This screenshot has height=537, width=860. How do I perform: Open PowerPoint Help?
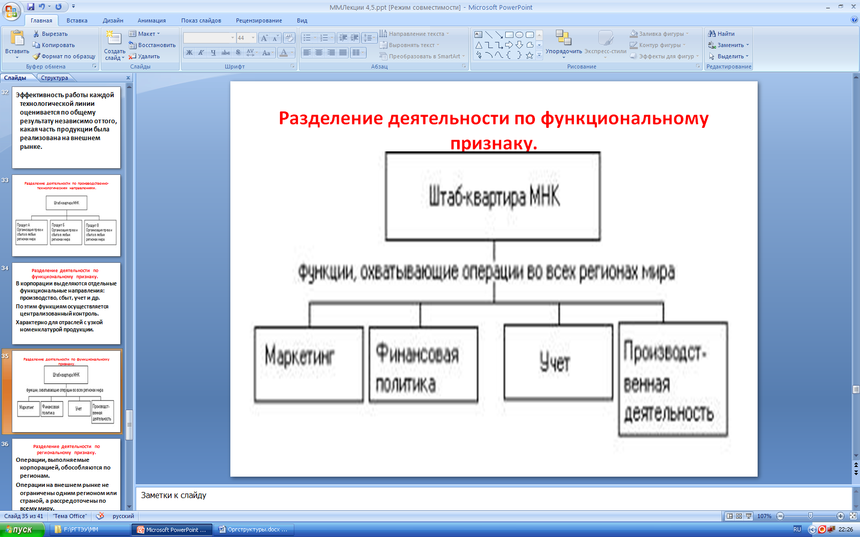(854, 20)
